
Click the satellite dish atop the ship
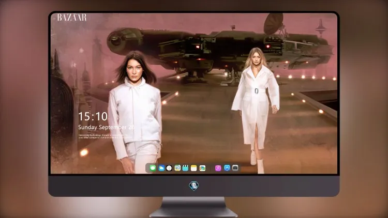pyautogui.click(x=274, y=23)
